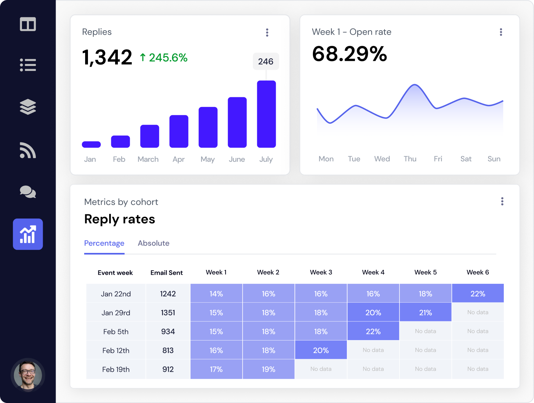Viewport: 534px width, 403px height.
Task: Select the Jan 22nd Week 6 cell showing 22%
Action: pyautogui.click(x=478, y=293)
